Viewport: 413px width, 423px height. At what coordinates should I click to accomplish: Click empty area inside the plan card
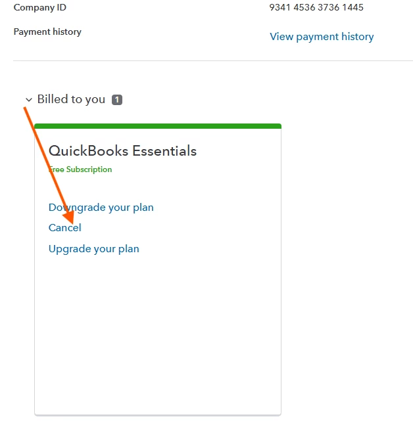pos(158,324)
